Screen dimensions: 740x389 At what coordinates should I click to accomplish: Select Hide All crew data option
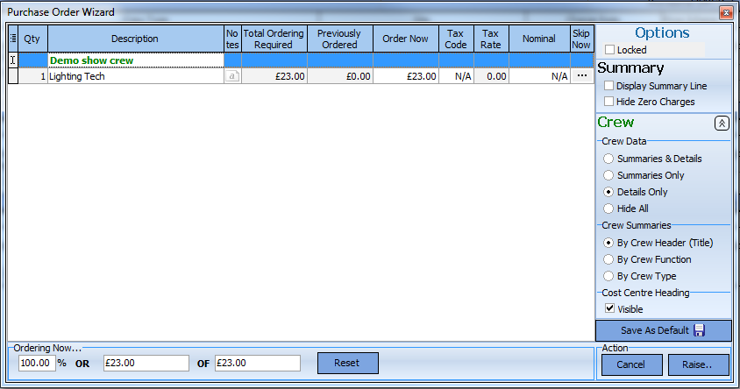(x=609, y=209)
